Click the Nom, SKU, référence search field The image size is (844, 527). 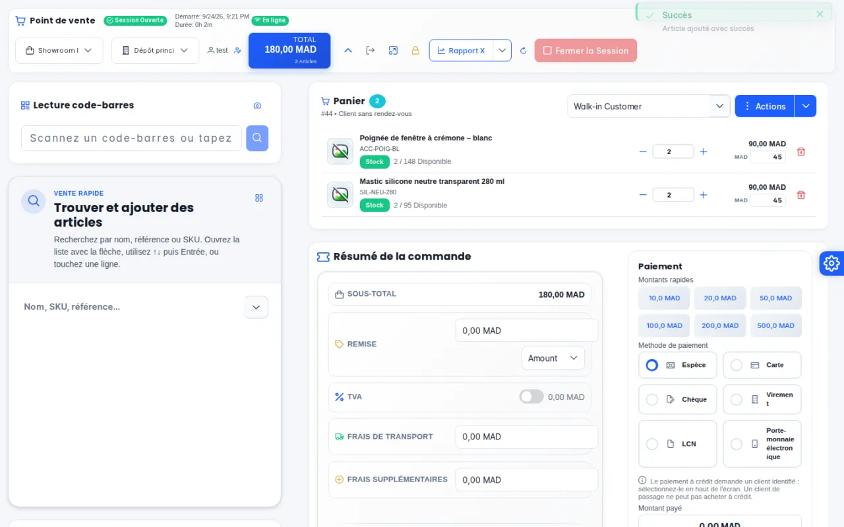point(132,307)
